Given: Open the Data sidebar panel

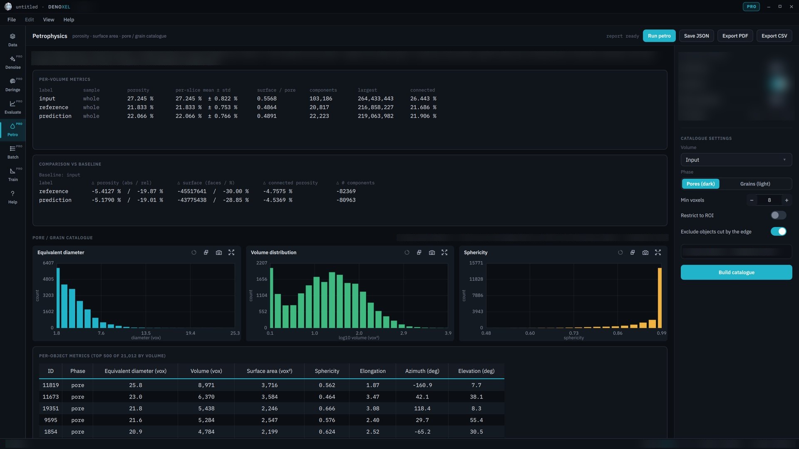Looking at the screenshot, I should pyautogui.click(x=12, y=40).
